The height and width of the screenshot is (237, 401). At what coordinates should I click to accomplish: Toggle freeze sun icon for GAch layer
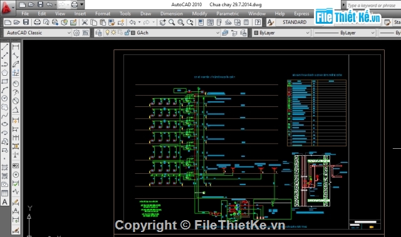[113, 33]
